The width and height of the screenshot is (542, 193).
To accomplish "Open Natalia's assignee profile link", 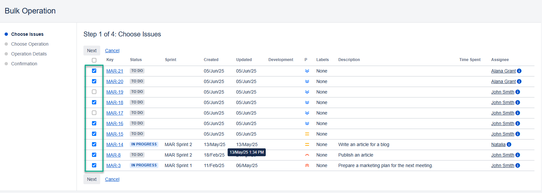I will click(x=498, y=144).
